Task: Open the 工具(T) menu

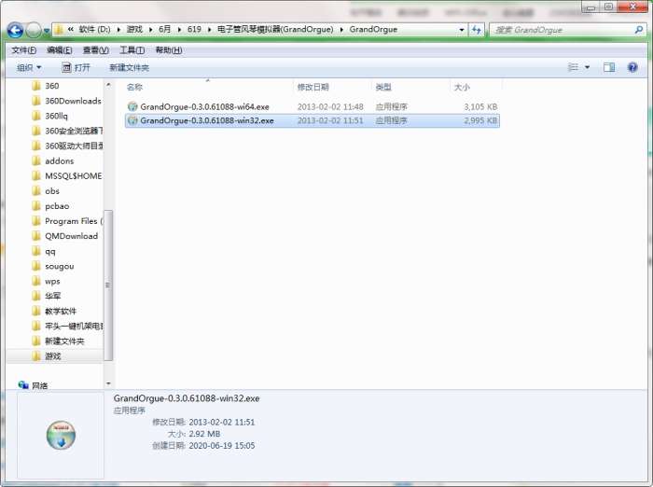Action: pyautogui.click(x=132, y=50)
